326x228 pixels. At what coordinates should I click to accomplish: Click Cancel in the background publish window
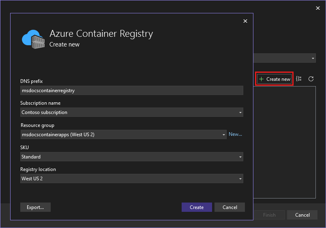pos(302,215)
